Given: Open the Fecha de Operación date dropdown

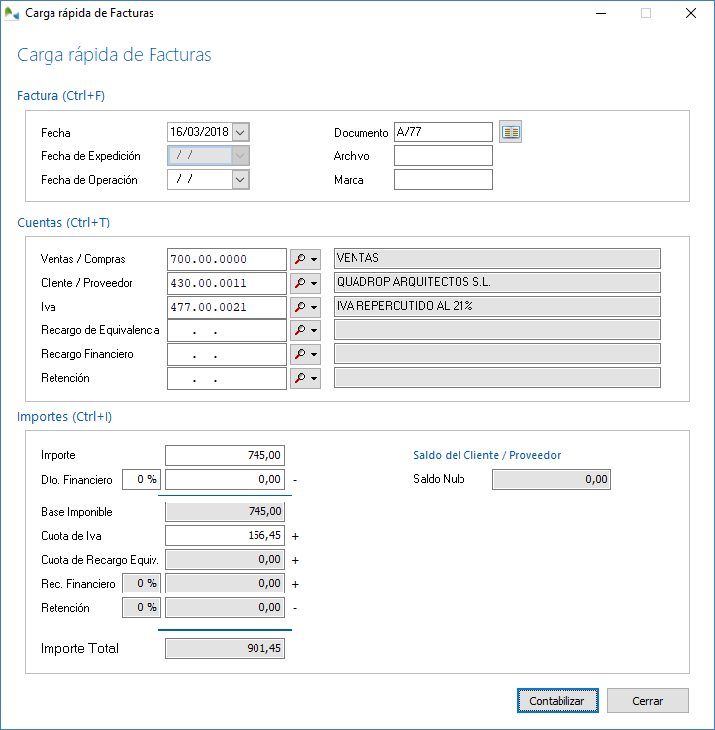Looking at the screenshot, I should [240, 179].
